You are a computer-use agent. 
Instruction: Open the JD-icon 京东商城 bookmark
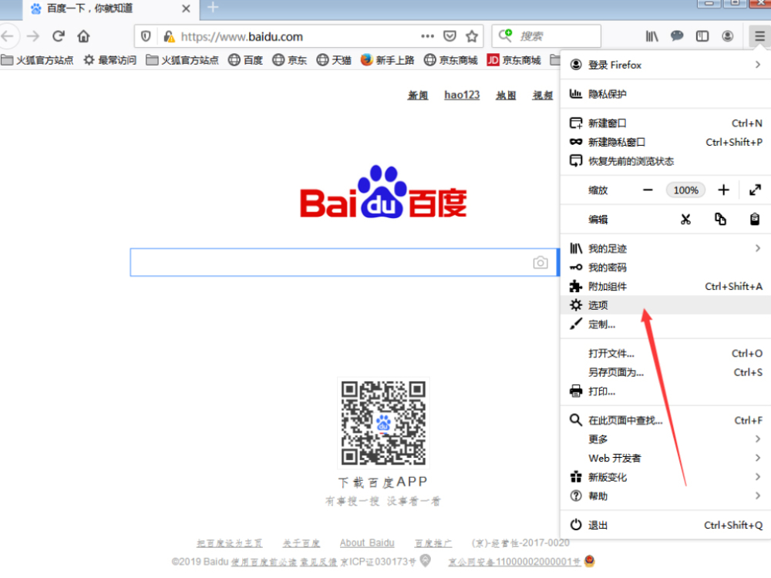tap(514, 60)
